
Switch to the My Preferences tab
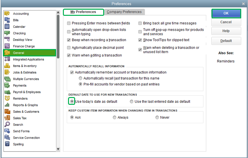click(83, 12)
